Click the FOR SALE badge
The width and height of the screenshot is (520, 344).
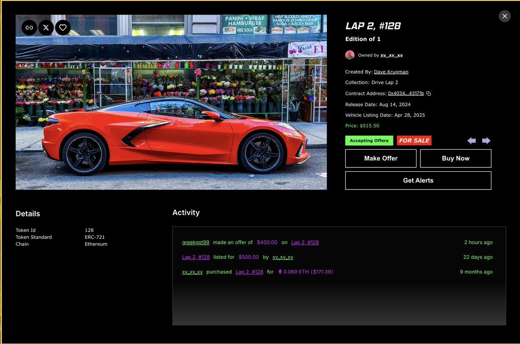[414, 141]
